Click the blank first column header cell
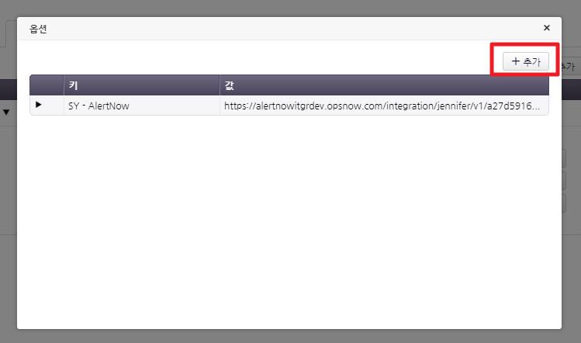581x343 pixels. [47, 85]
